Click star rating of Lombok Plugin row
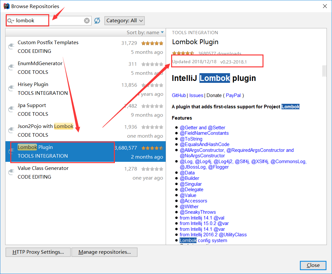332x274 pixels. [152, 148]
